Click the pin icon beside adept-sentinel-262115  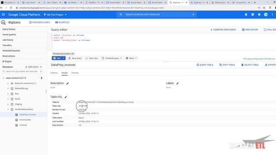[41, 78]
